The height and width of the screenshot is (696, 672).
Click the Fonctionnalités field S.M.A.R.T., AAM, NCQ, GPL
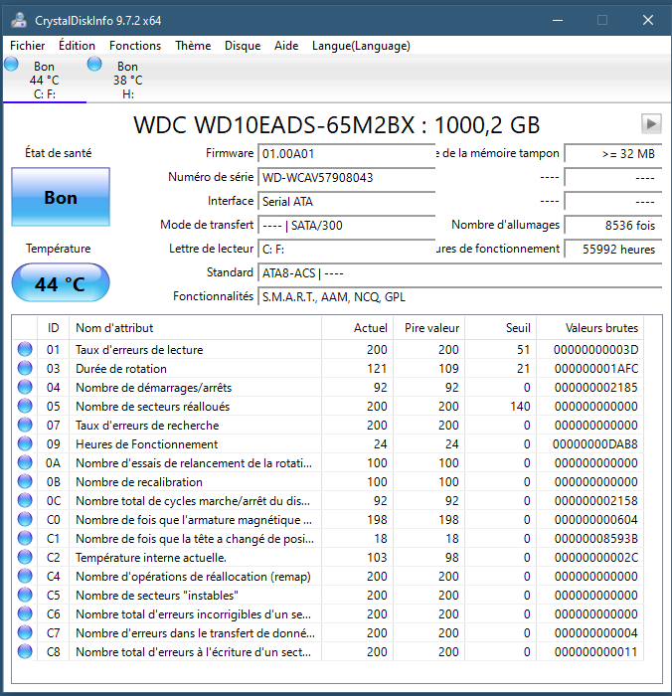(460, 297)
